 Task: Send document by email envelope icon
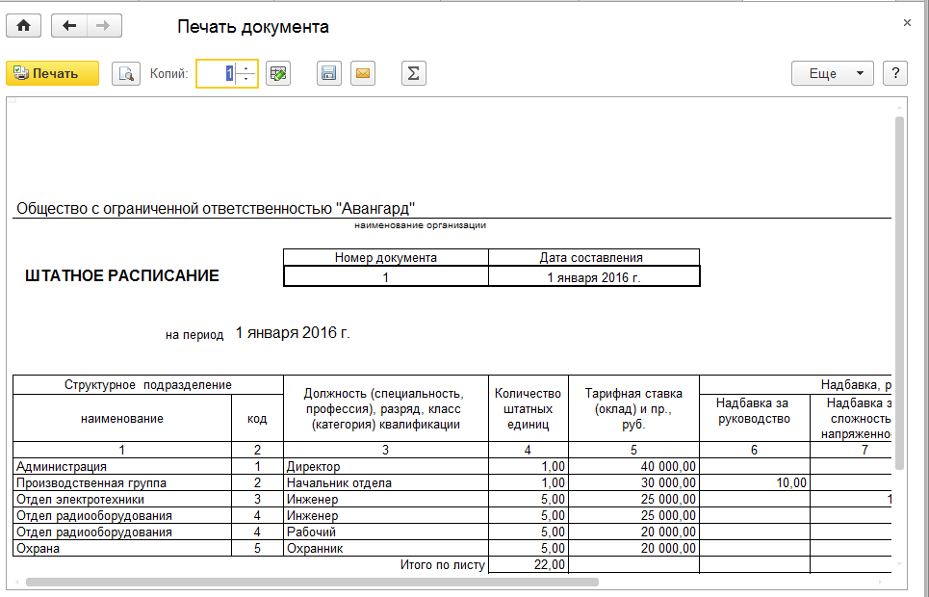362,74
